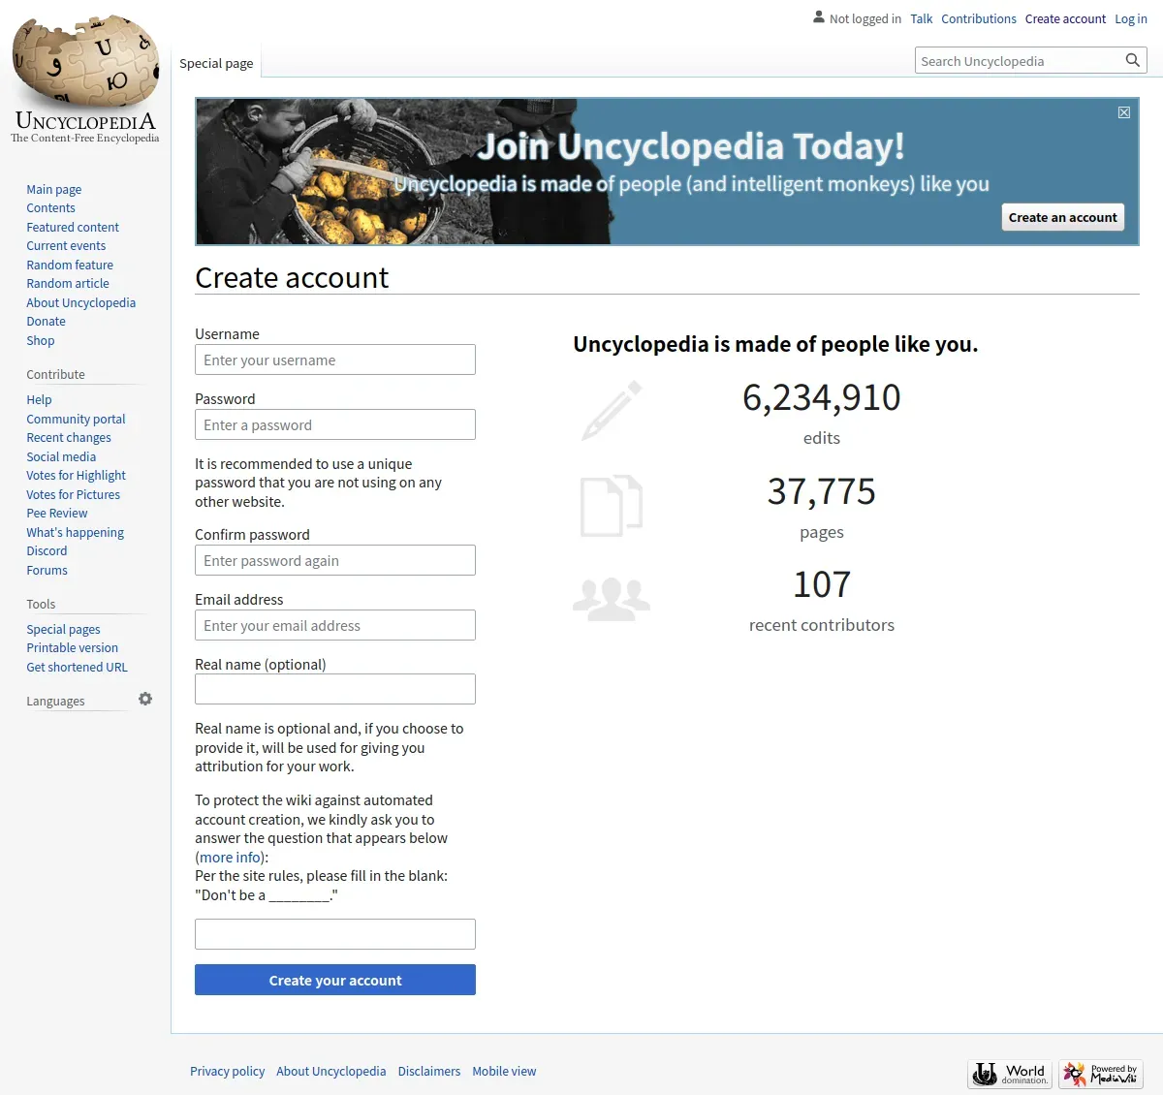Click the Powered by MediaWiki badge
Viewport: 1163px width, 1095px height.
click(x=1101, y=1074)
